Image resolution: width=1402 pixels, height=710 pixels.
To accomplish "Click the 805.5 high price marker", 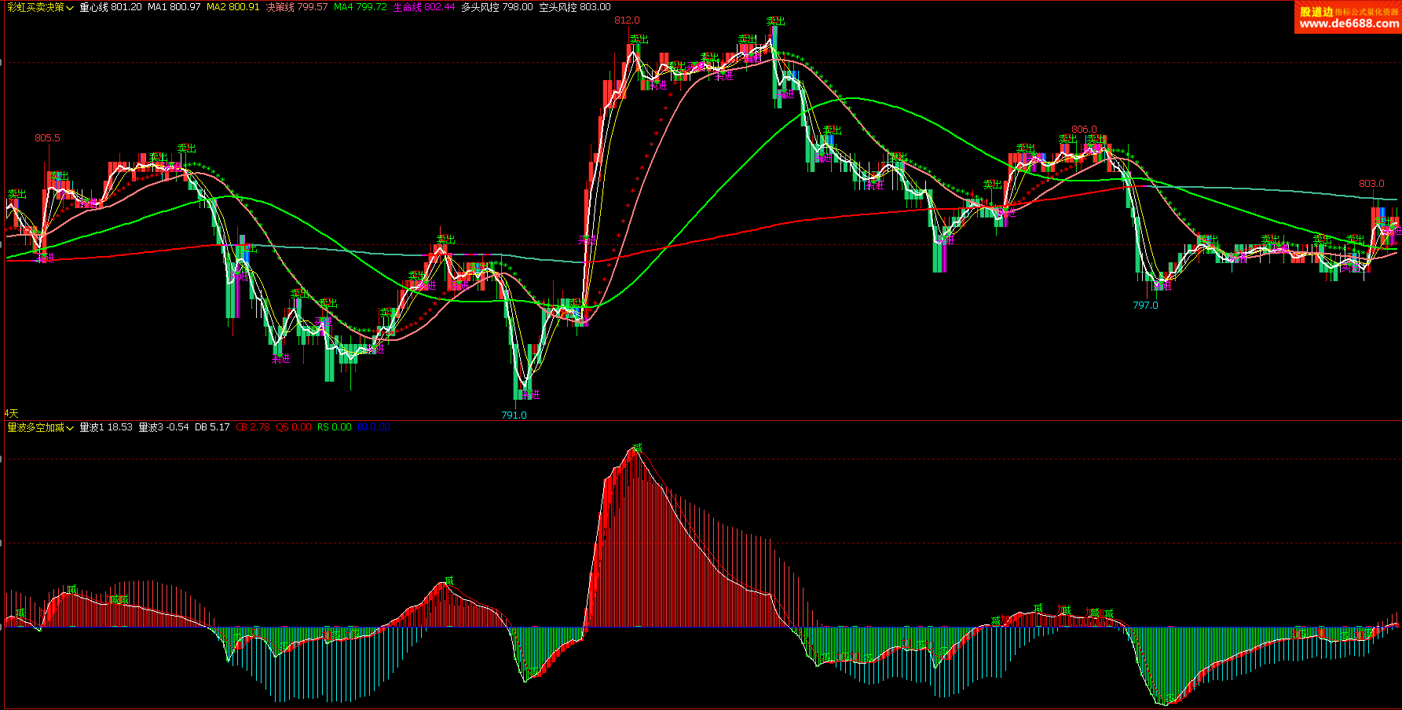I will coord(47,138).
